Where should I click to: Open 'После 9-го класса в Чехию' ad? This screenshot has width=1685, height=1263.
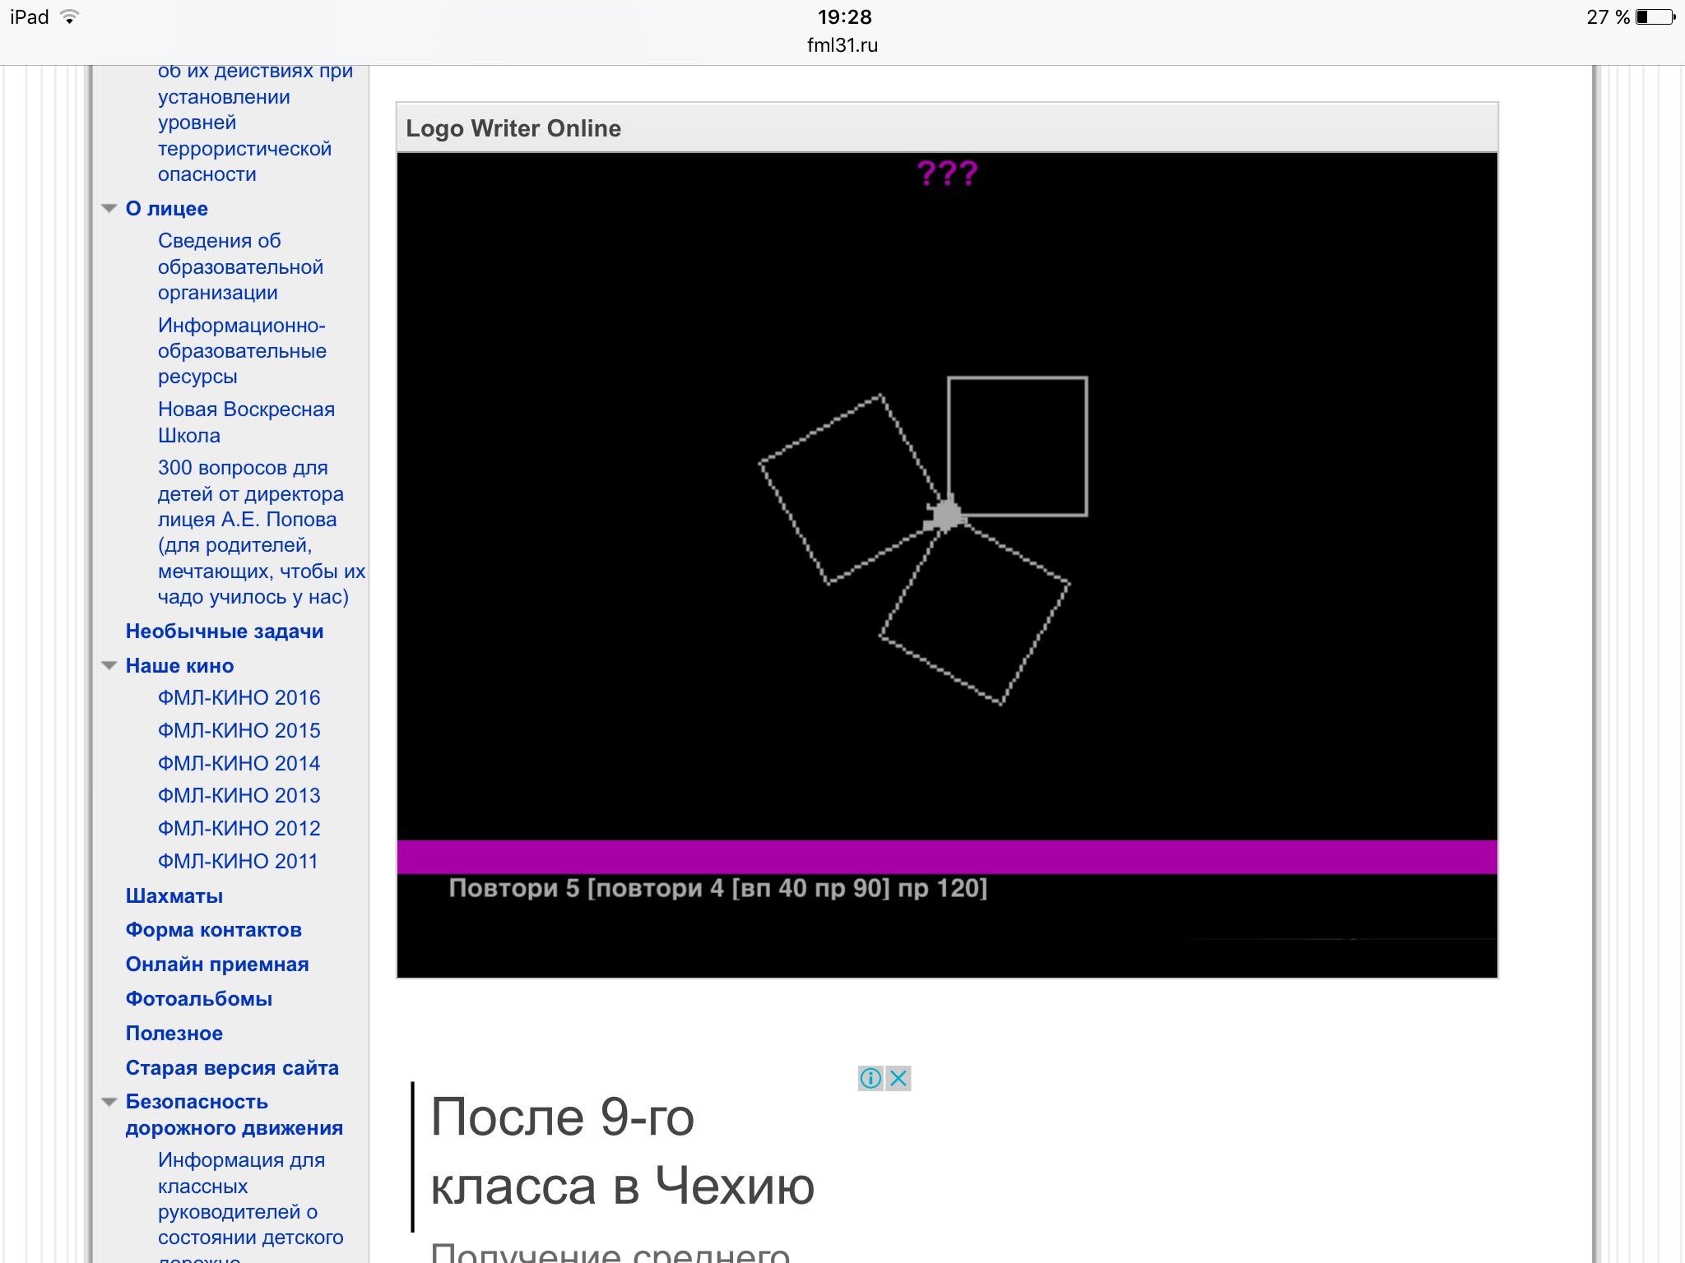[x=622, y=1151]
